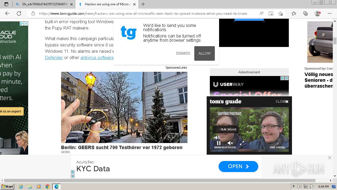337x190 pixels.
Task: Click the tom's guide logo in video player
Action: point(226,102)
